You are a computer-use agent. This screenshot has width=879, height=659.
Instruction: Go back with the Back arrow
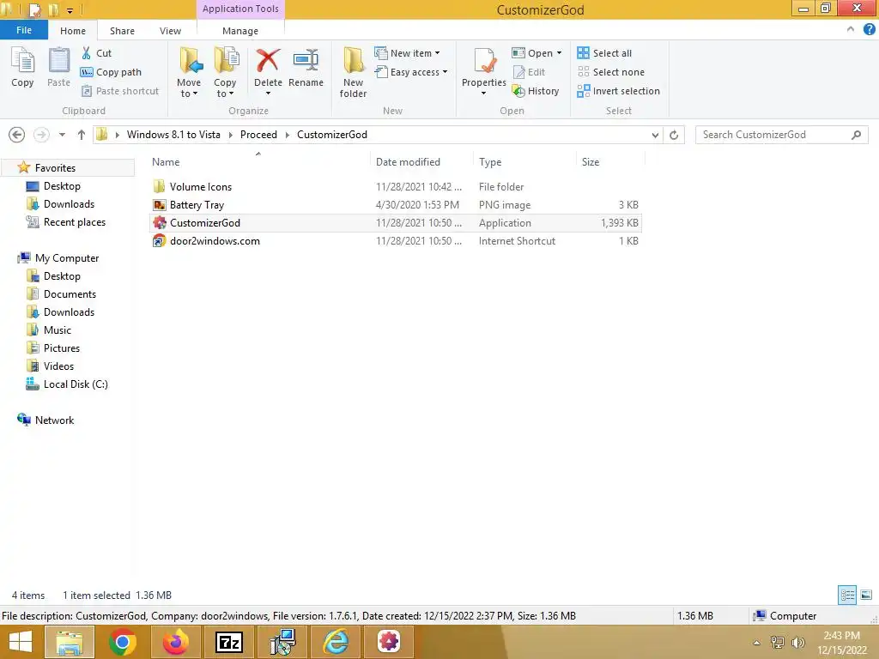[17, 135]
